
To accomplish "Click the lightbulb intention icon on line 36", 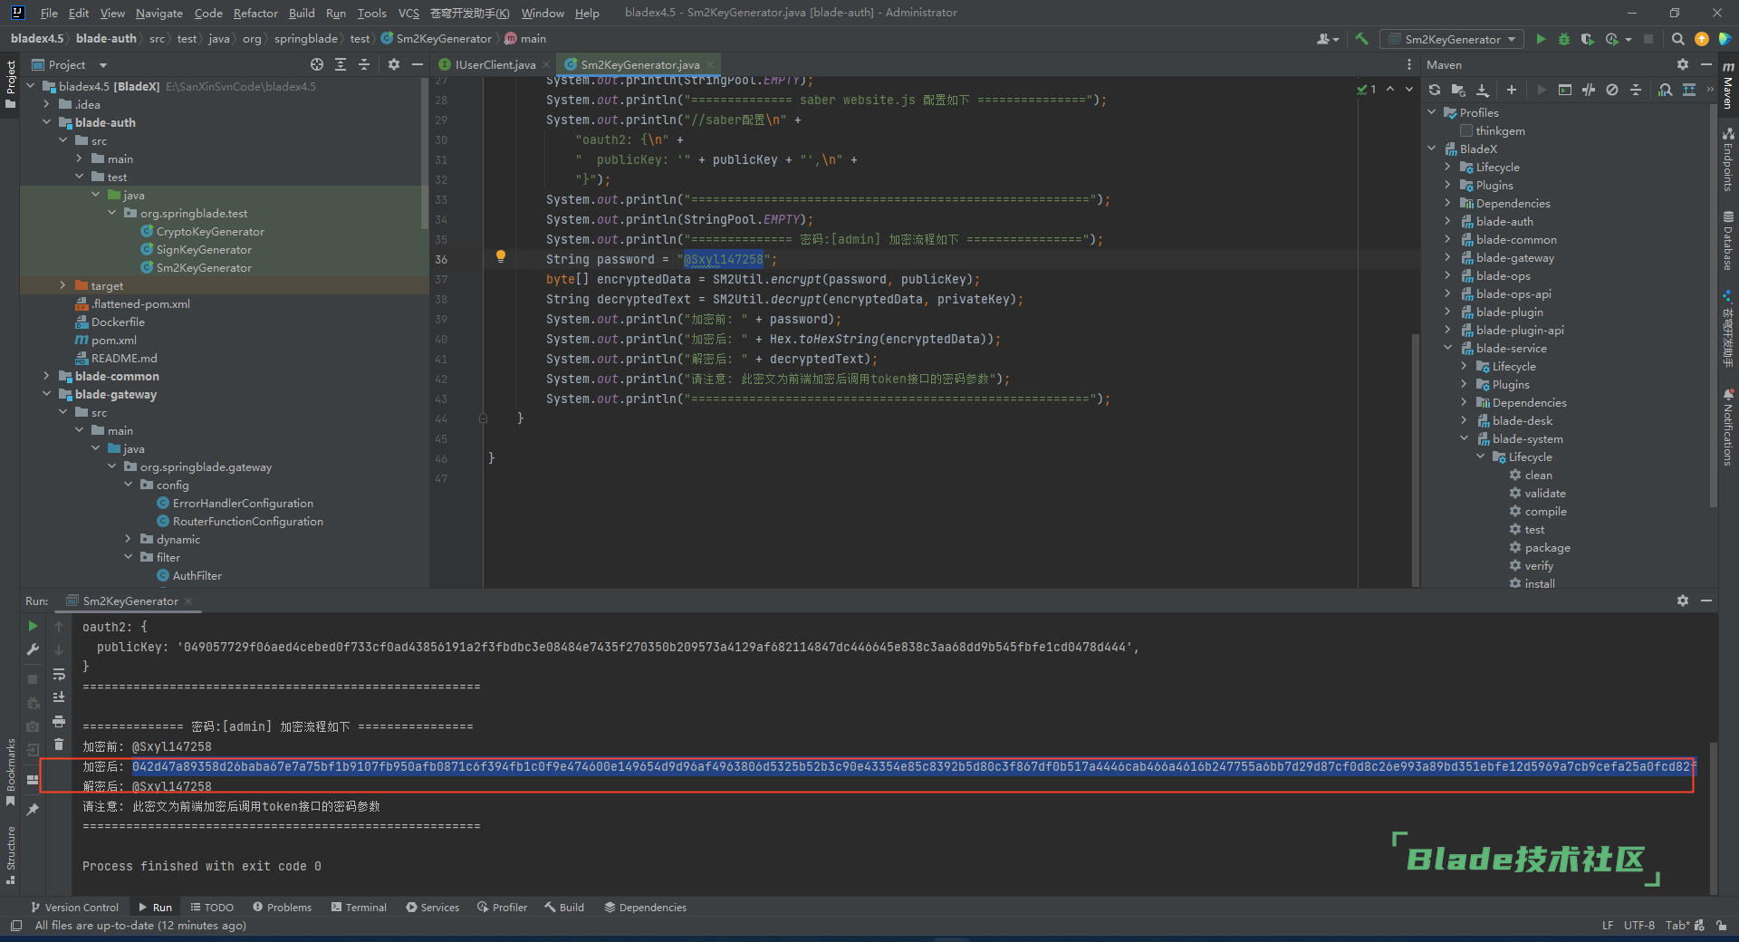I will click(x=500, y=257).
